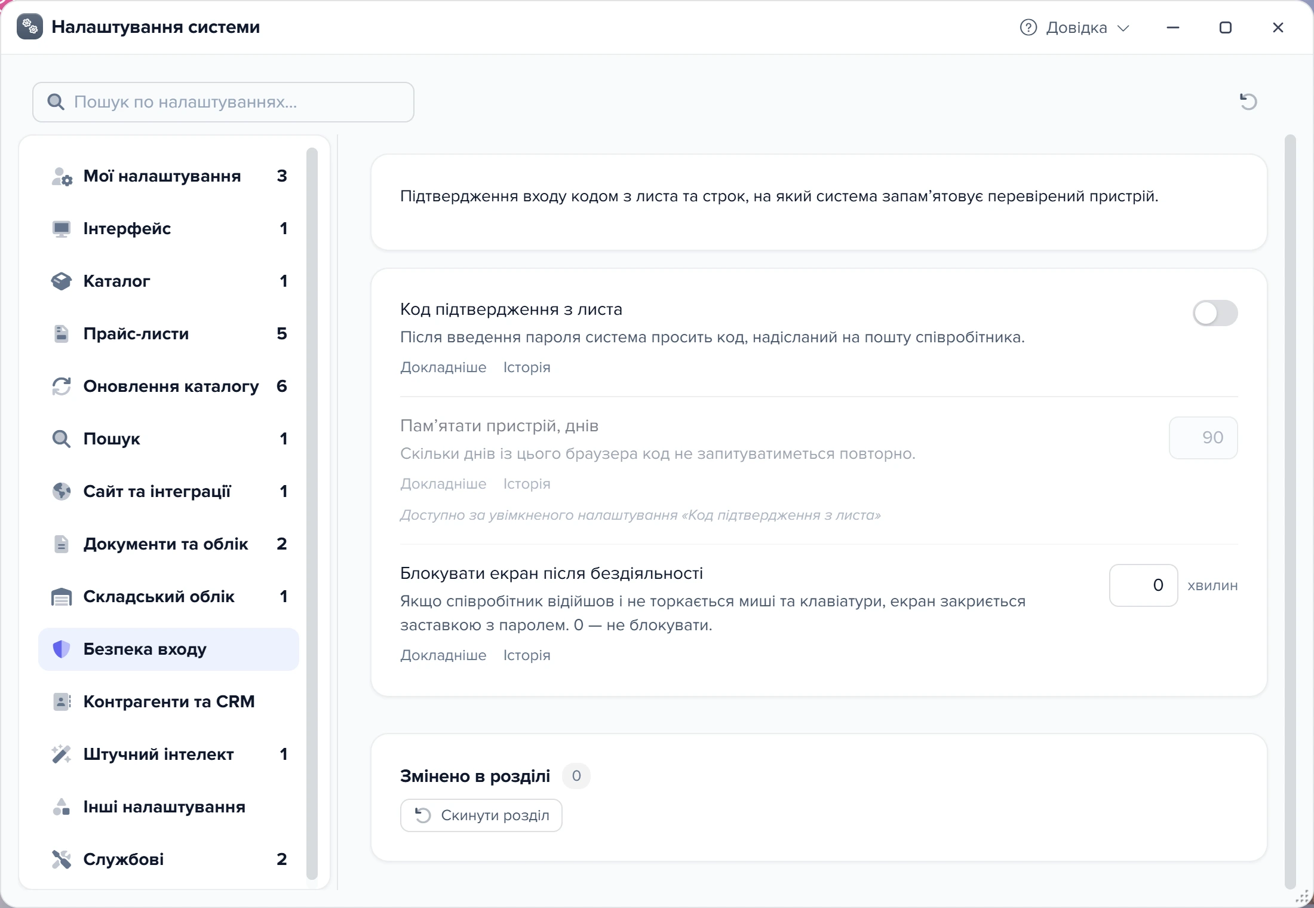Click the magnifier icon in the search box
The image size is (1314, 908).
(x=56, y=102)
